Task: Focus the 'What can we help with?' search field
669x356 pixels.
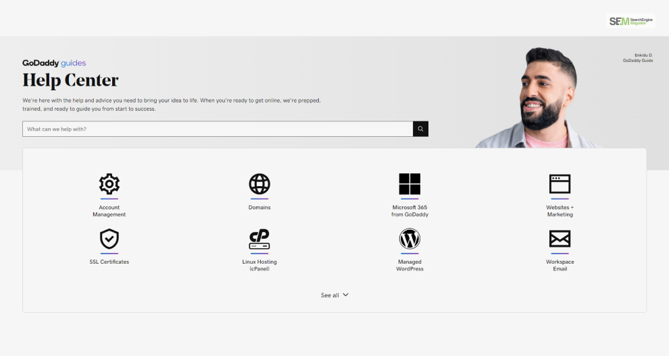Action: tap(218, 129)
